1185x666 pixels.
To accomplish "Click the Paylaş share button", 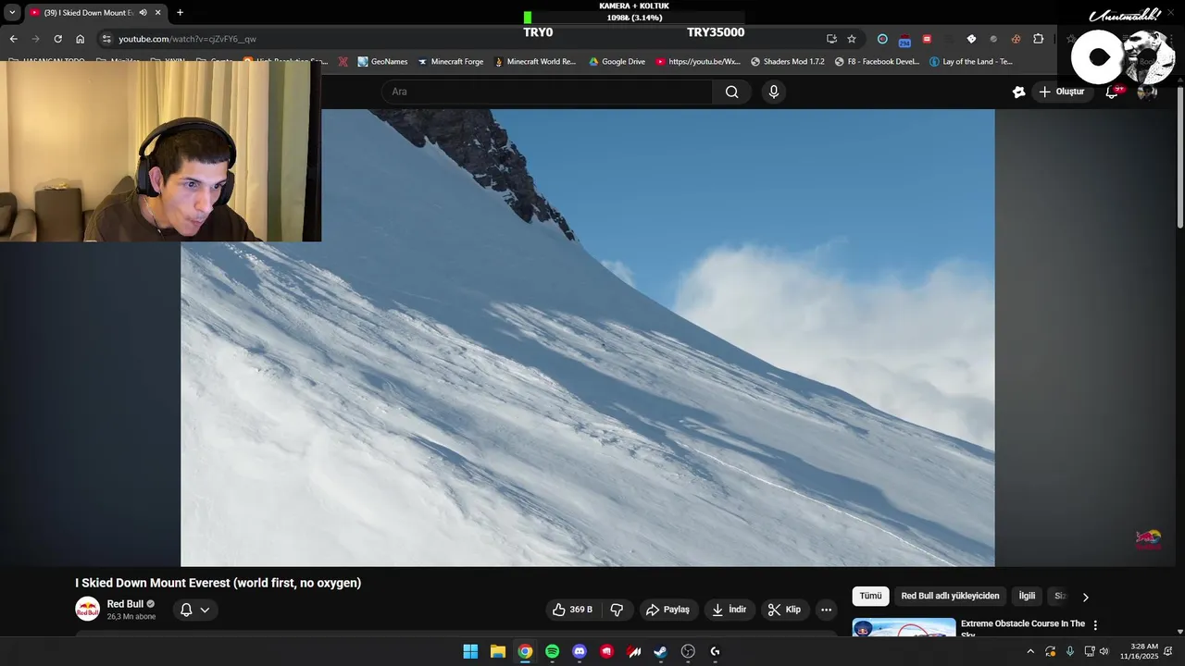I will pos(667,610).
